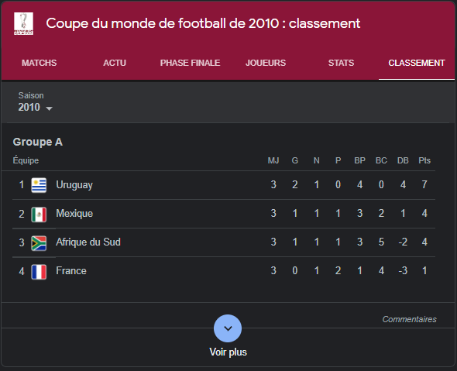This screenshot has width=457, height=371.
Task: Click the France flag icon
Action: (x=39, y=272)
